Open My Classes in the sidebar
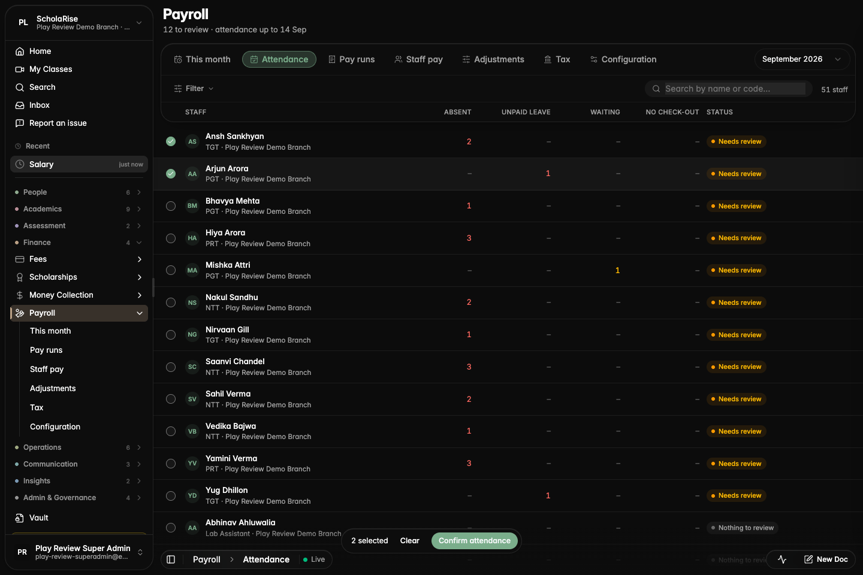The height and width of the screenshot is (575, 863). [x=79, y=69]
